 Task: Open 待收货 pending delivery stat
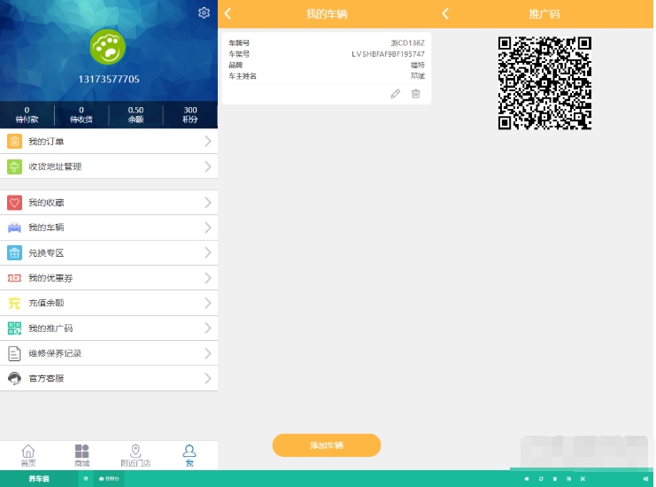(81, 114)
